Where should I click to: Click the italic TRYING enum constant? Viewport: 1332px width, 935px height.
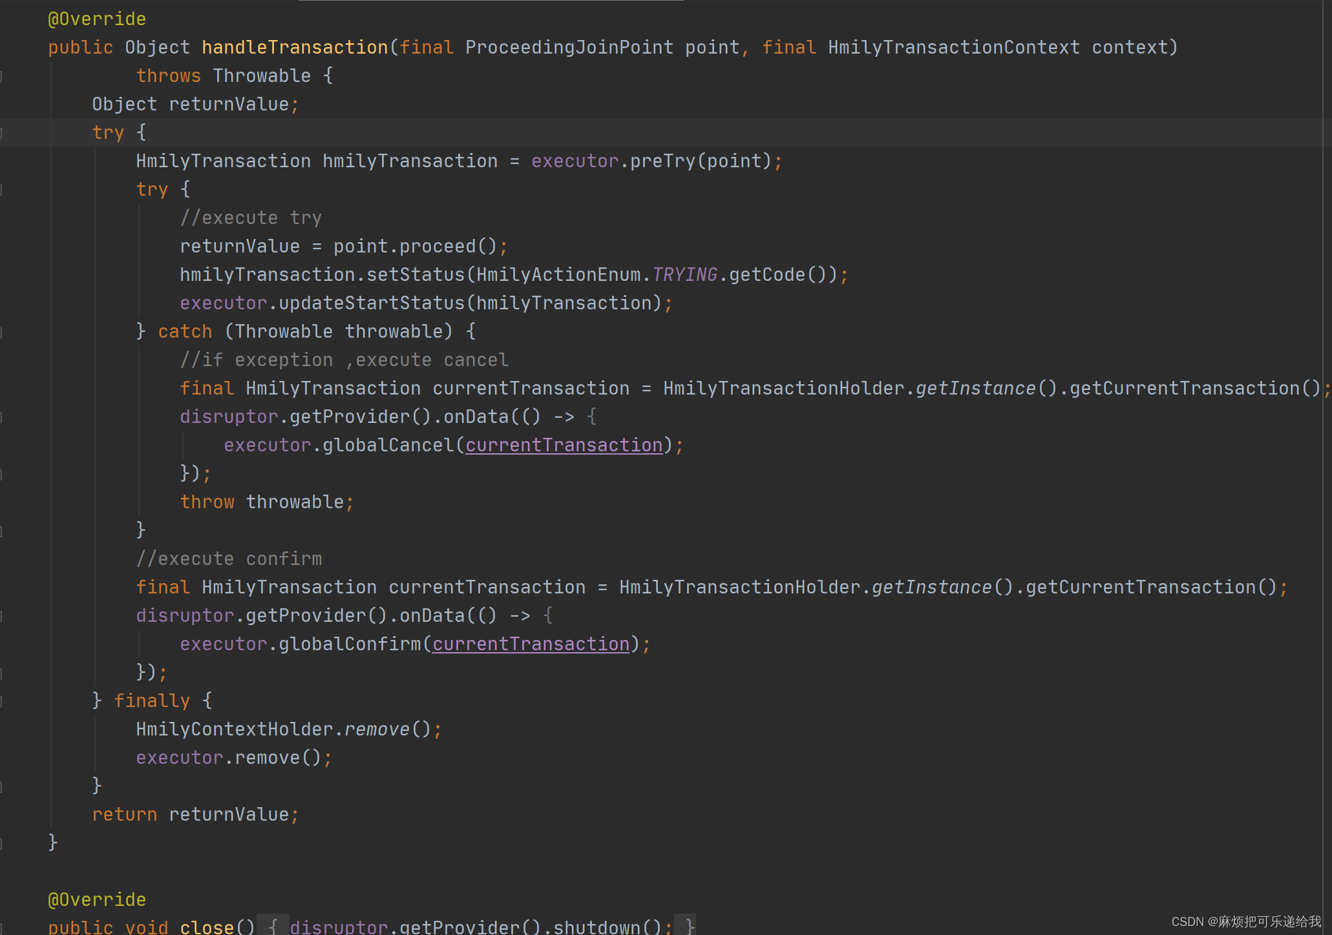[x=684, y=274]
